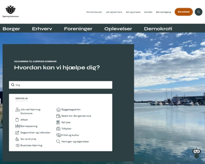Open Bestil tid i Borgerservice shortcut

point(76,116)
